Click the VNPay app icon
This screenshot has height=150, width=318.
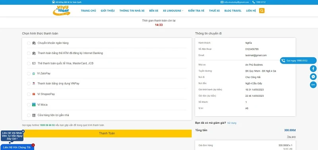click(x=34, y=84)
